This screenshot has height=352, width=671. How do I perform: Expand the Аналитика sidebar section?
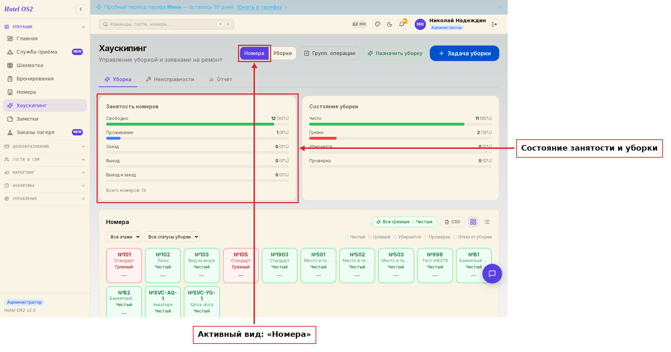[x=45, y=186]
